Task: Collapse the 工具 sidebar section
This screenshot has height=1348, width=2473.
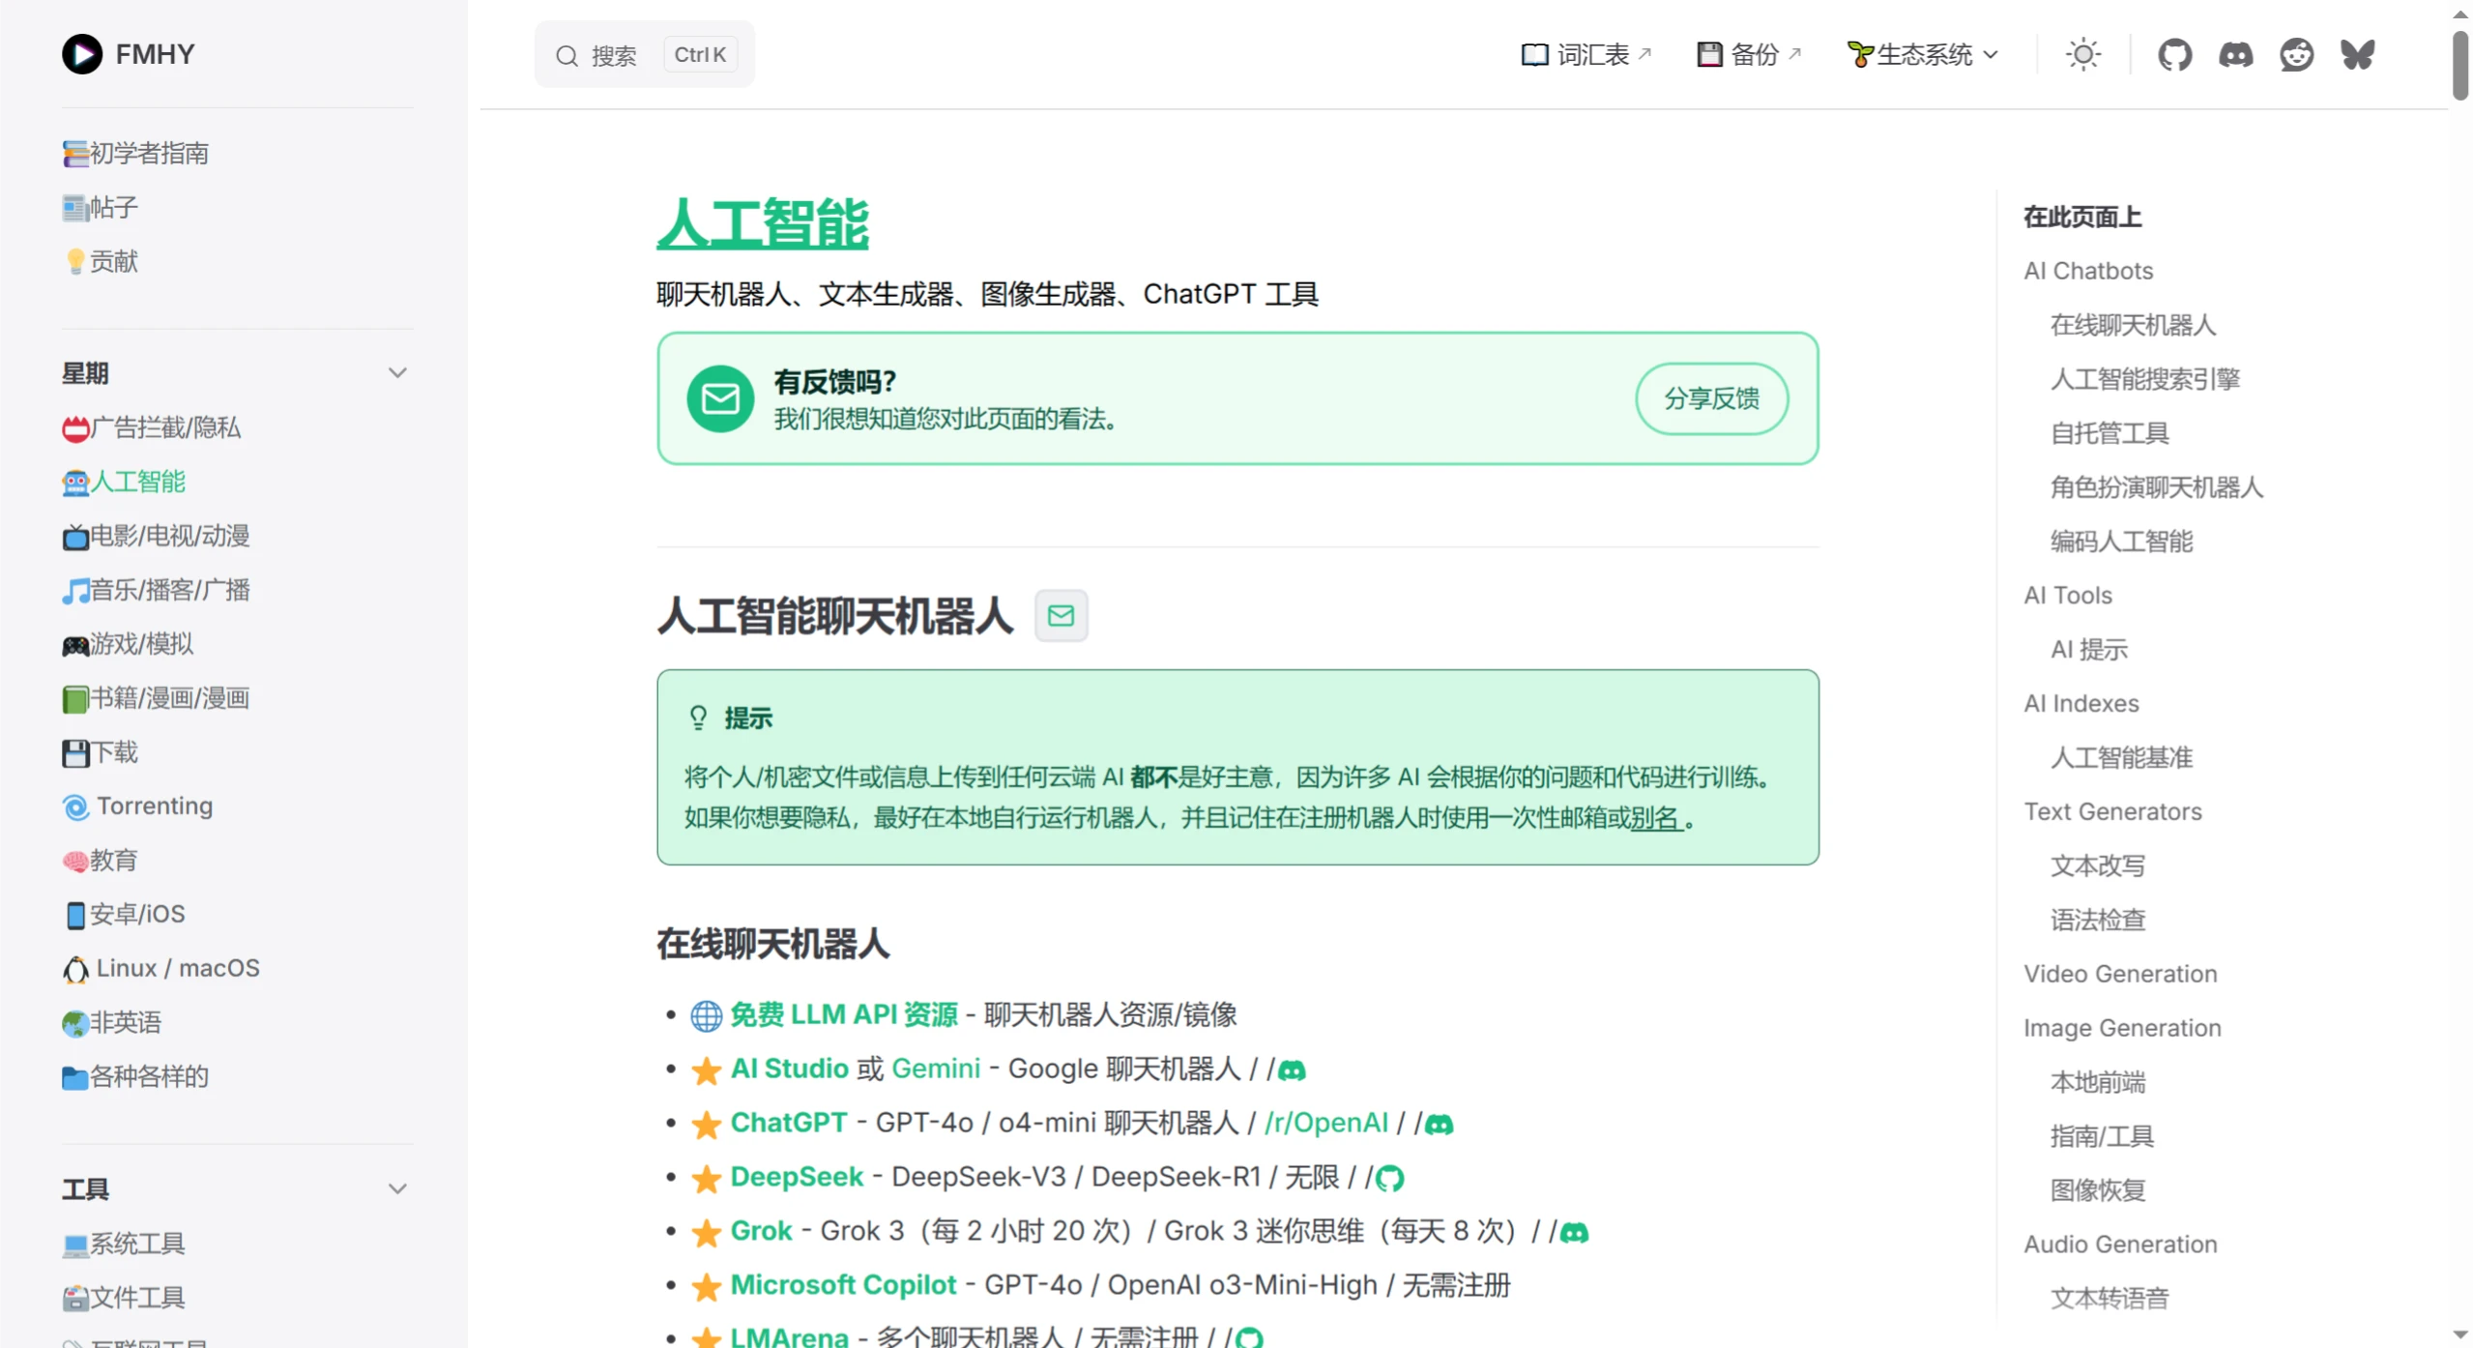Action: click(x=397, y=1189)
